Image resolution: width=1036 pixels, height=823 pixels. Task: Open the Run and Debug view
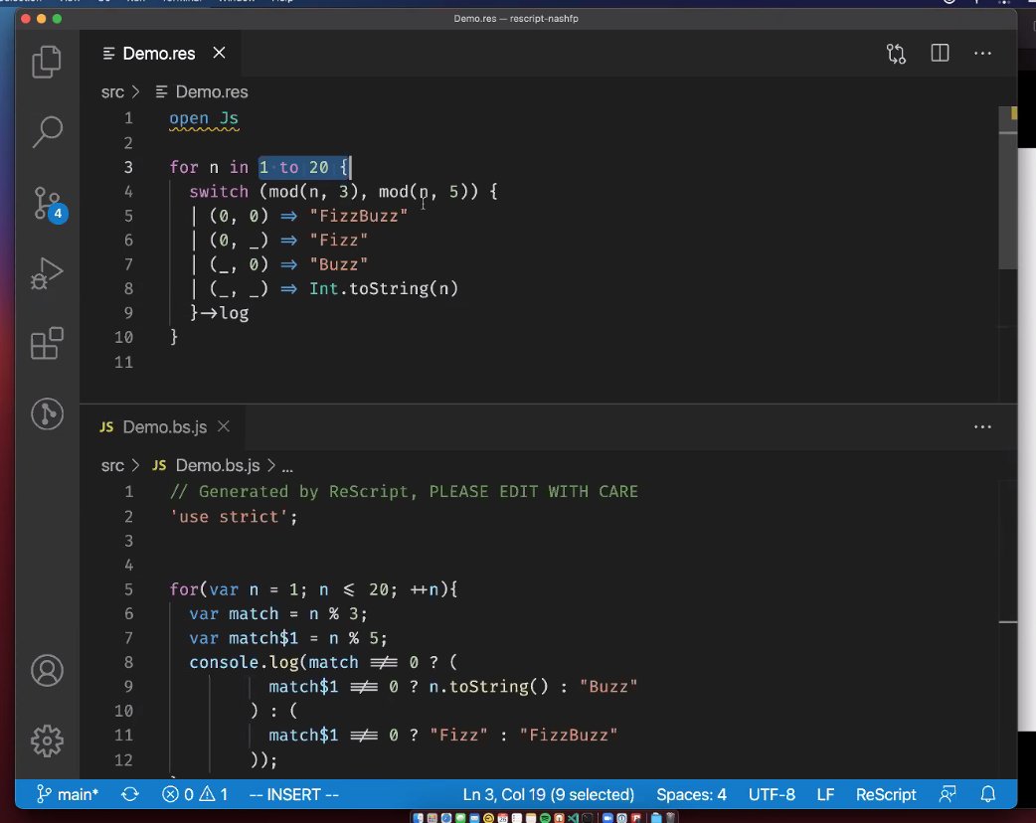pos(47,273)
